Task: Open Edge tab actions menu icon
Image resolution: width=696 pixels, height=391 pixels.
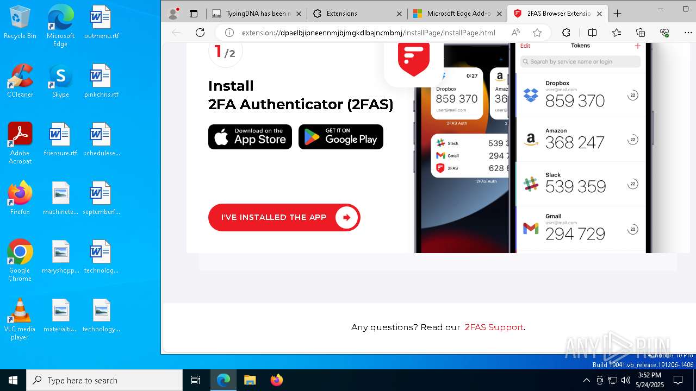Action: pos(194,14)
